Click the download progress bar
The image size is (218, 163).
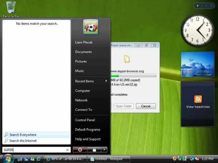click(x=134, y=76)
